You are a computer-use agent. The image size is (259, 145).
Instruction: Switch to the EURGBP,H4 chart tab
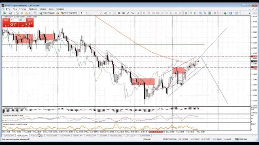[x=145, y=136]
